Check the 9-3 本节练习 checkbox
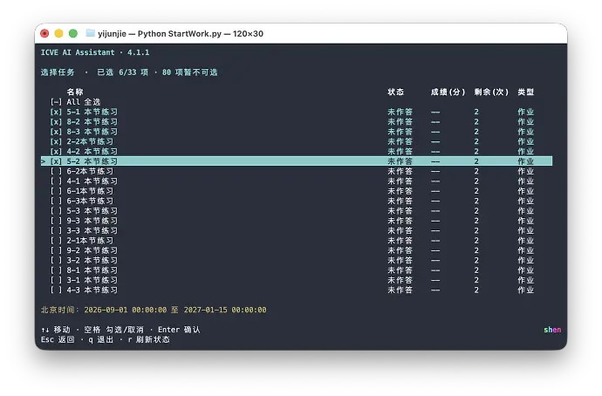Screen dimensions: 602x396 [56, 221]
